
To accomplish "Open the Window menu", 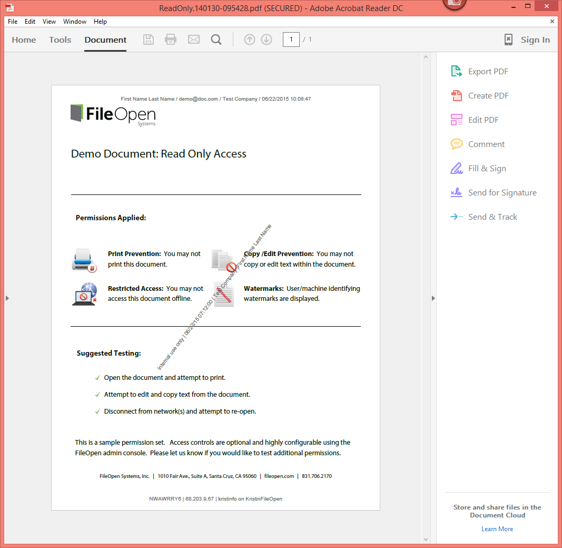I will click(75, 22).
